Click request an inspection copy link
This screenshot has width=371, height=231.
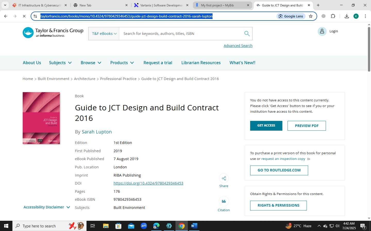(x=283, y=159)
